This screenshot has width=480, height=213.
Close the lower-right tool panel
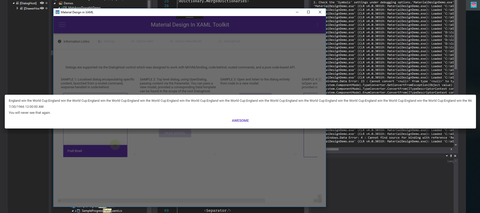(x=455, y=156)
